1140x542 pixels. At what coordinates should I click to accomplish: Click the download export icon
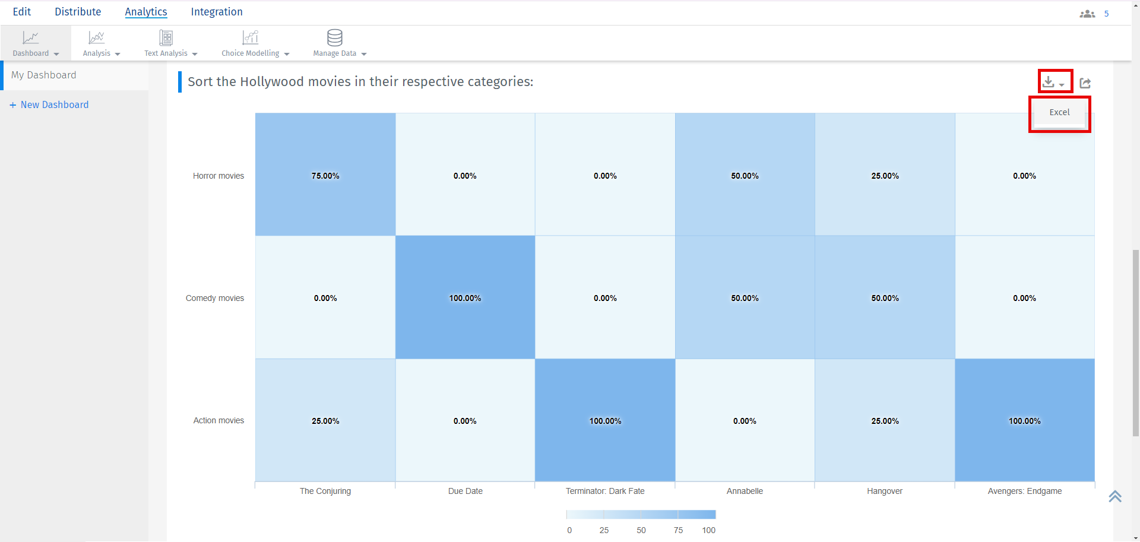(1049, 82)
